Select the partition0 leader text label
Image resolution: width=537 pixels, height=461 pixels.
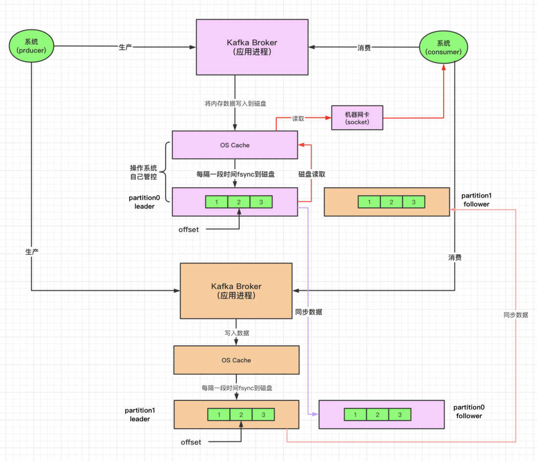(144, 202)
